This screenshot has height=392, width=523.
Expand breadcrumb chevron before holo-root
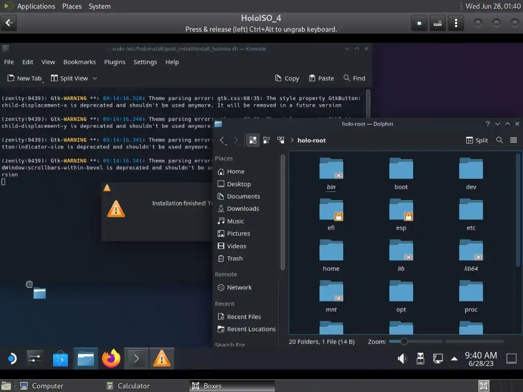(292, 140)
